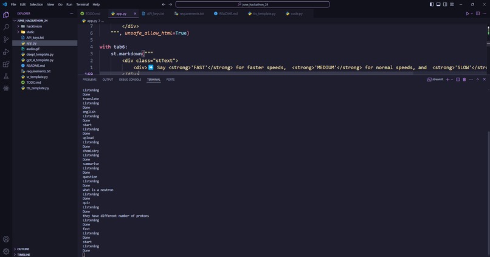Run the Python file with play button
Viewport: 490px width, 257px height.
(468, 13)
